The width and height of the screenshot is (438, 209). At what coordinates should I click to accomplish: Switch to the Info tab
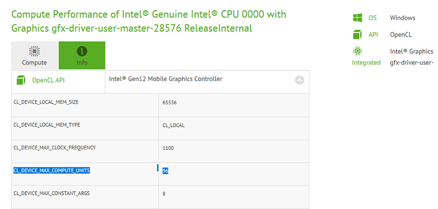(82, 55)
